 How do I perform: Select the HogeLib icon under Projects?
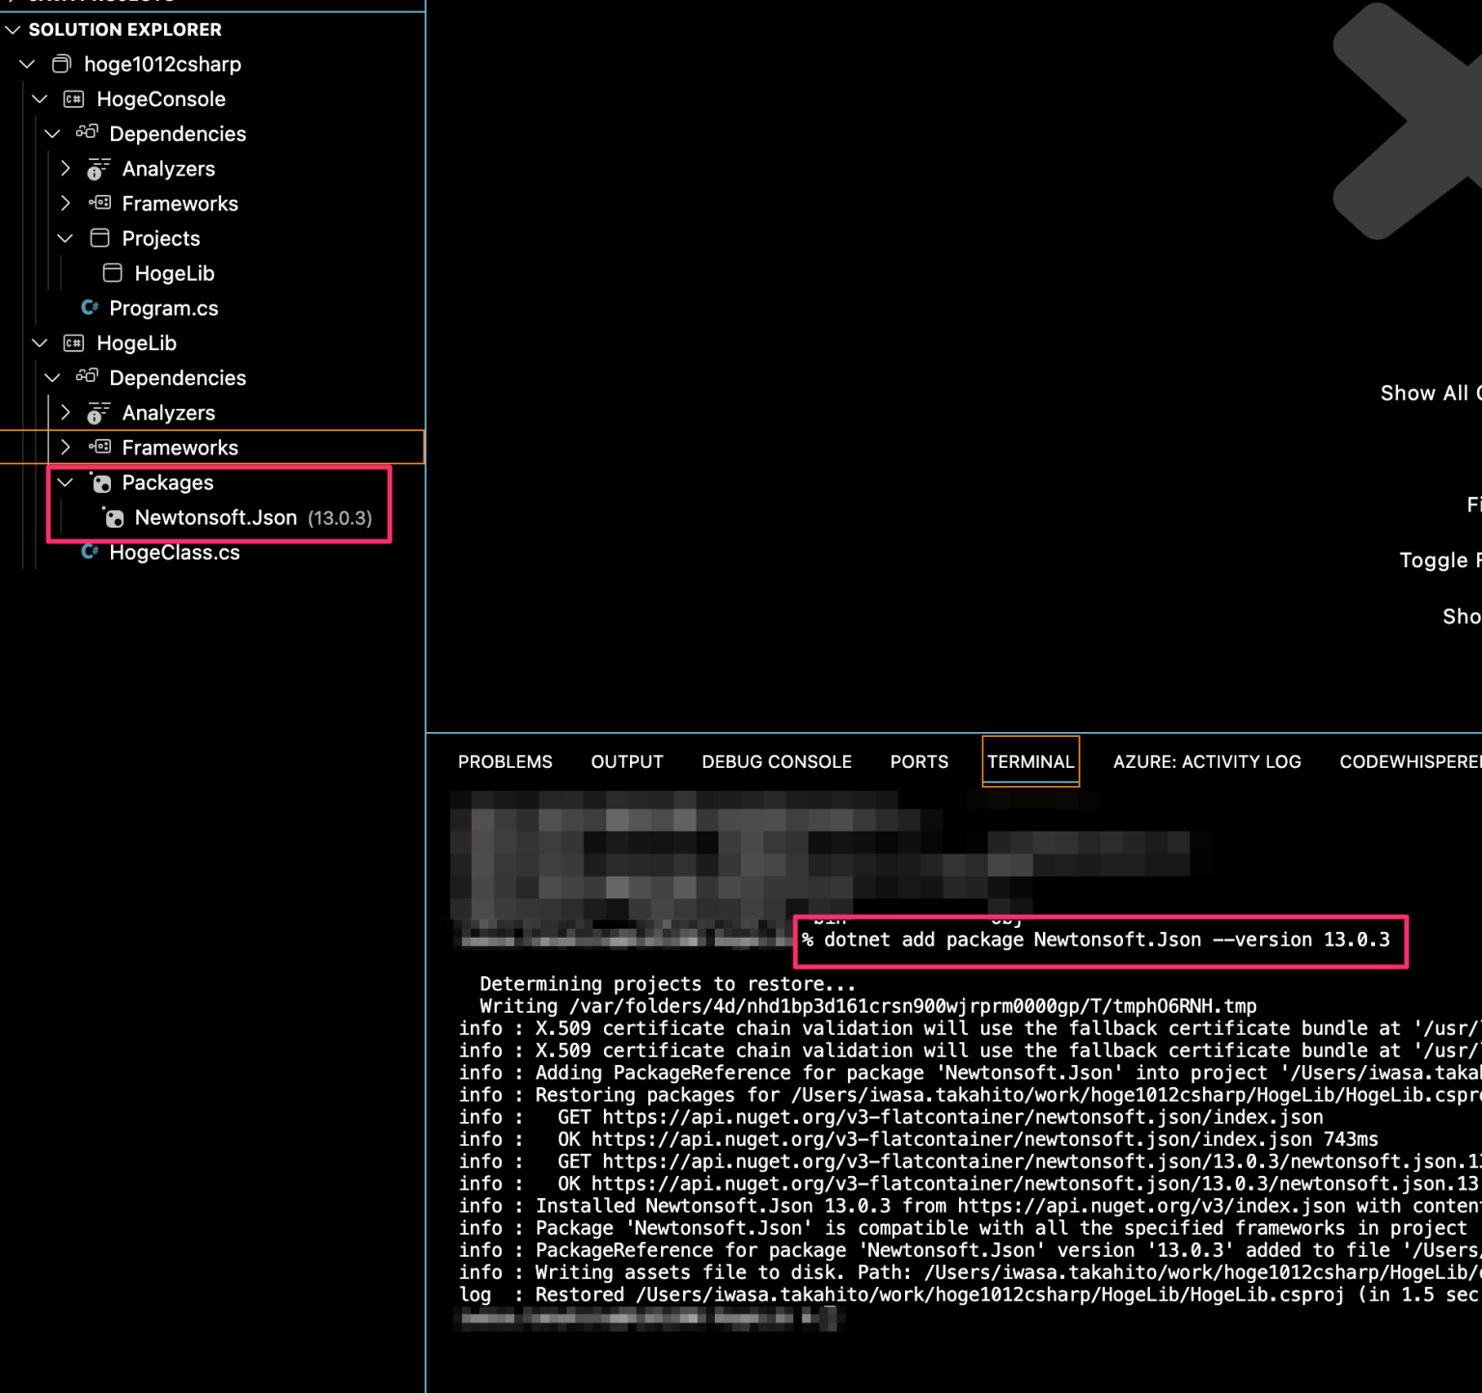tap(112, 273)
